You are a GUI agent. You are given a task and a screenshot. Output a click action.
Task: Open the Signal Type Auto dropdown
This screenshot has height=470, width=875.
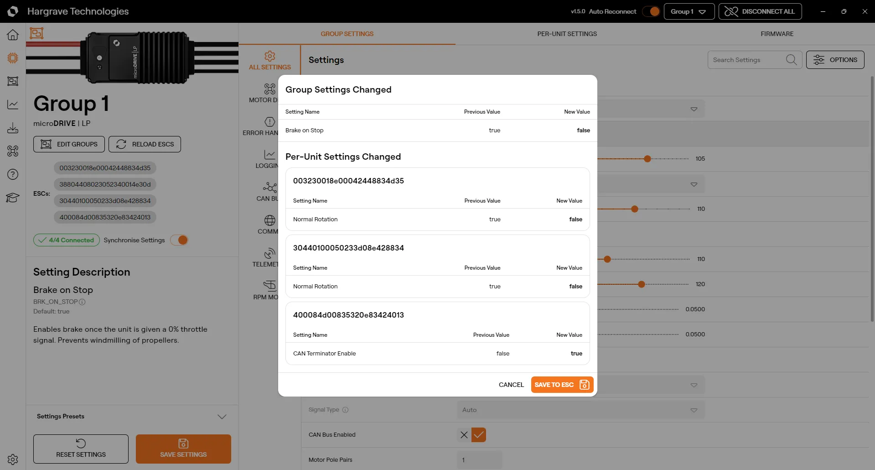(x=580, y=410)
